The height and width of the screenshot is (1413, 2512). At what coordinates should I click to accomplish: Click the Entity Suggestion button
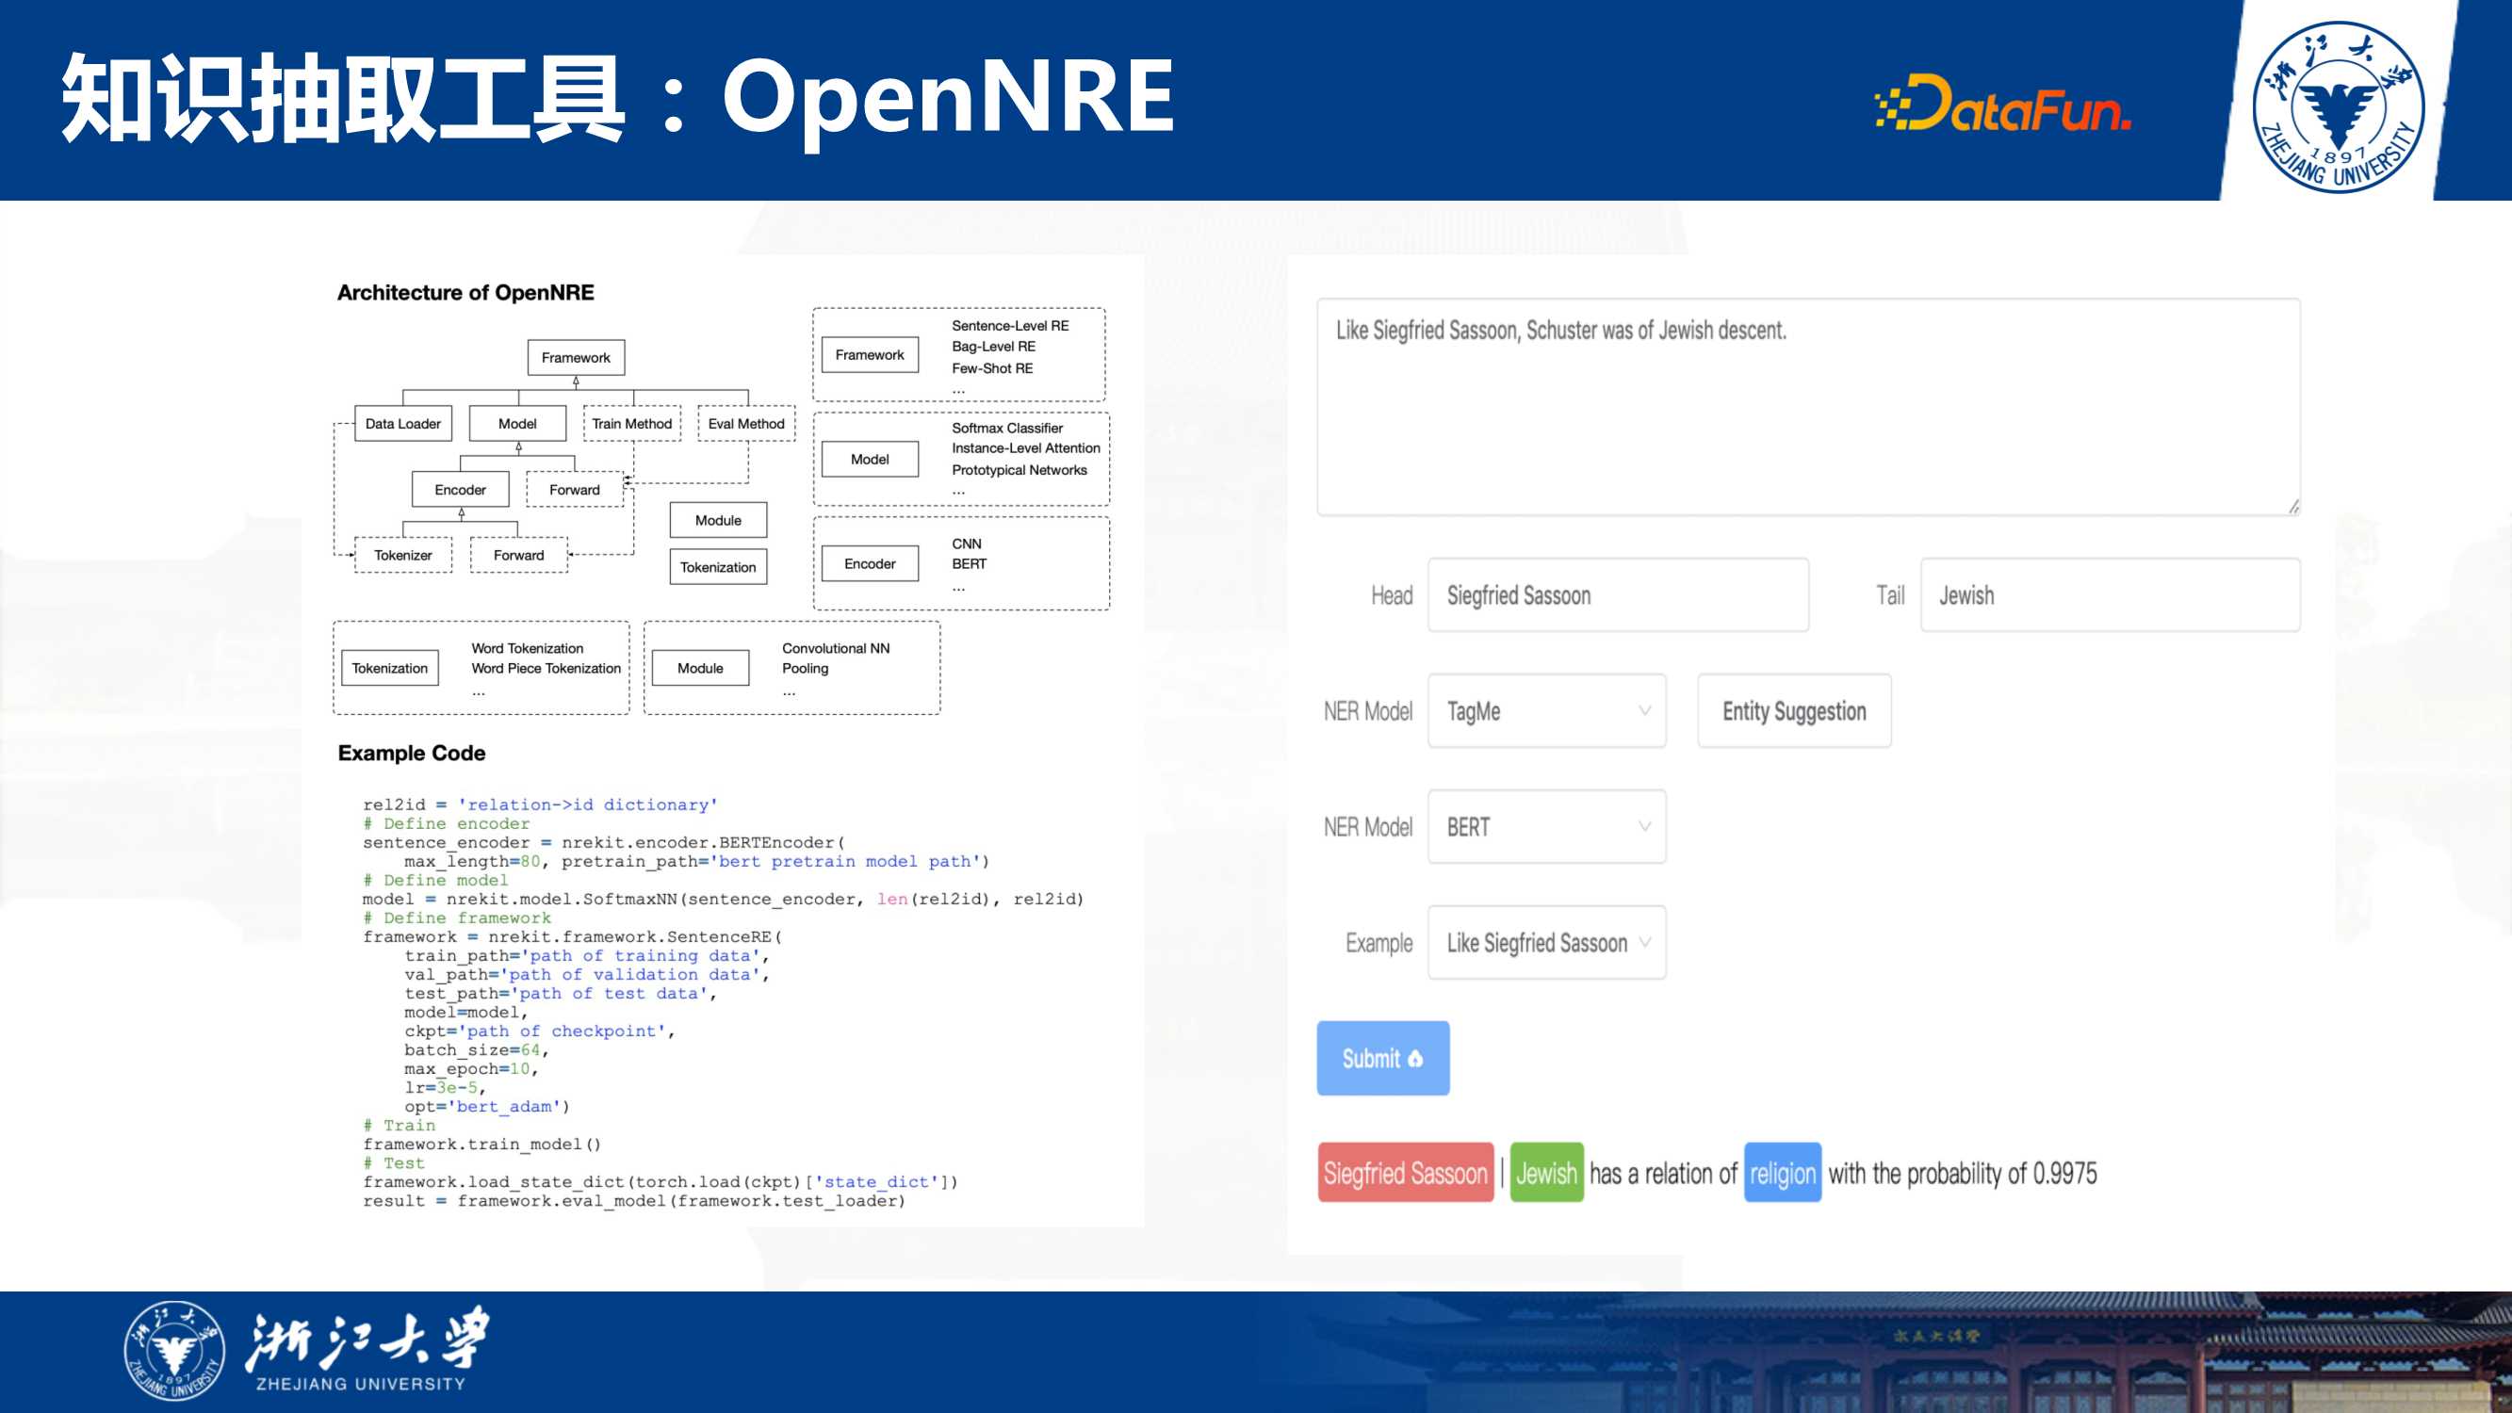(1794, 711)
